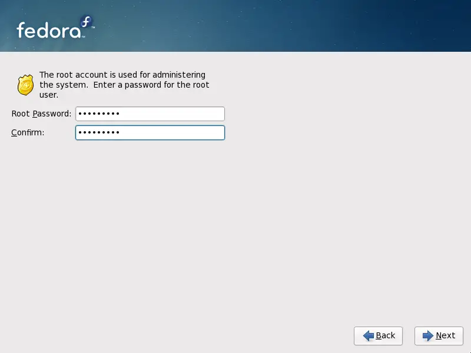
Task: Click the 'Root Password:' label
Action: (x=41, y=114)
